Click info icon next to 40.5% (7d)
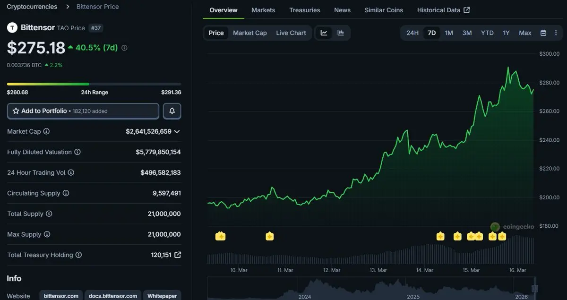567x300 pixels. point(124,48)
